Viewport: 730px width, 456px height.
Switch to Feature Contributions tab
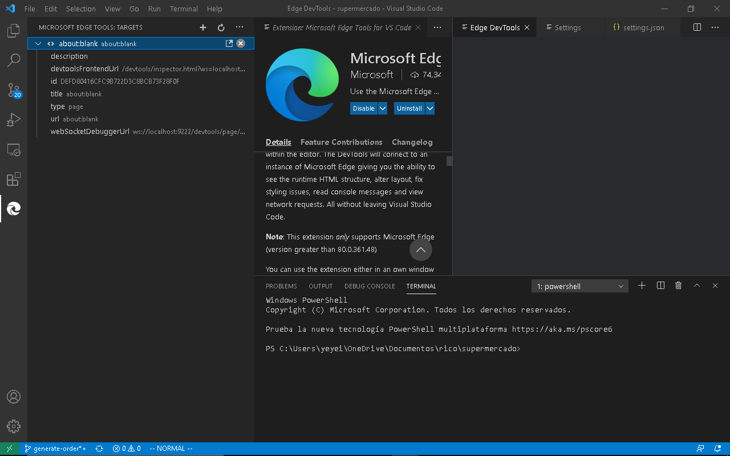click(x=342, y=142)
